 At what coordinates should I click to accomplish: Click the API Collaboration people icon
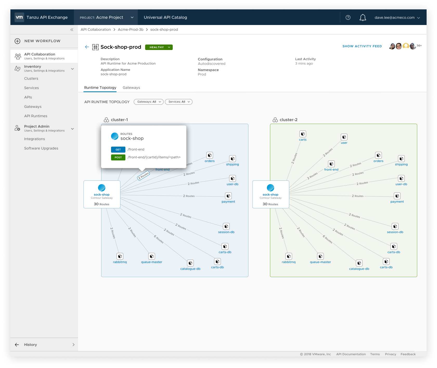click(x=18, y=56)
